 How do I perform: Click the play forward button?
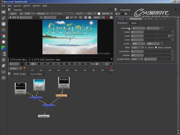click(x=77, y=64)
